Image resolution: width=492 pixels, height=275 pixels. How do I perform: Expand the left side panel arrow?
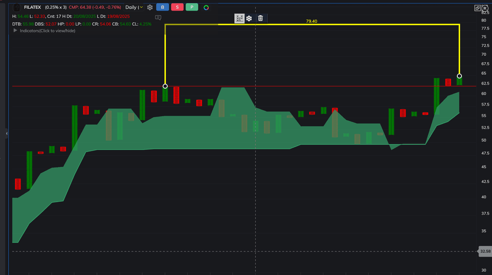tap(6, 133)
